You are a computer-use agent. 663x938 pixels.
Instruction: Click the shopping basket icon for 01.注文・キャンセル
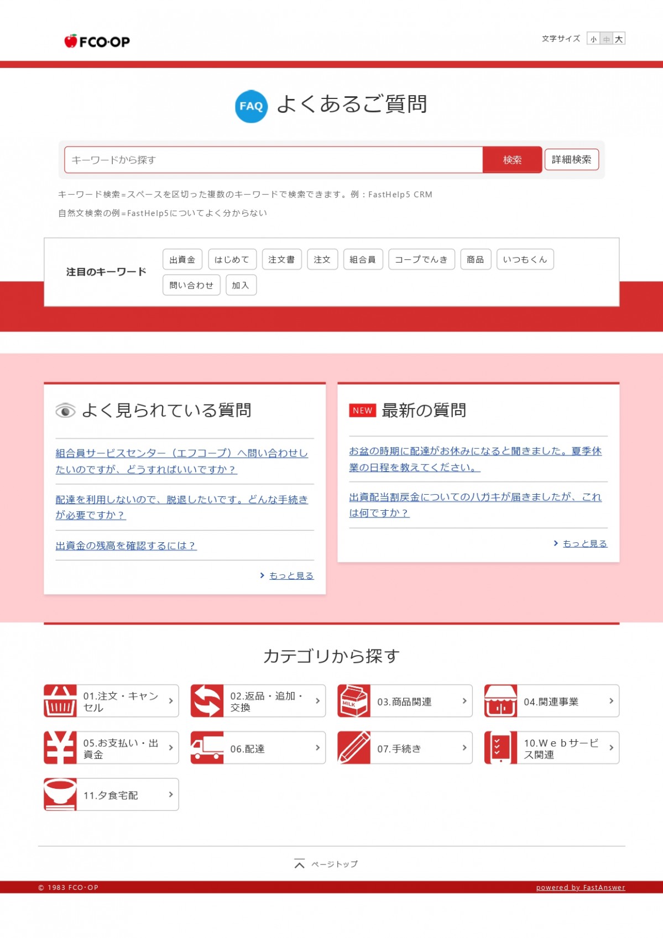(60, 701)
